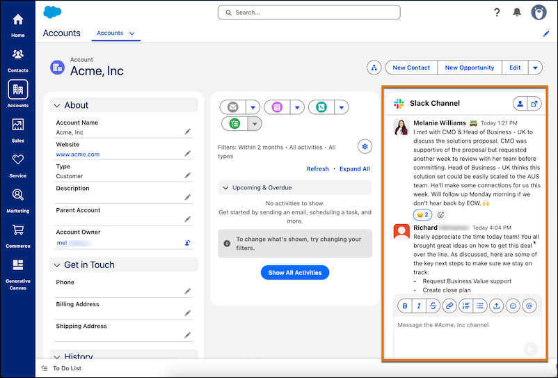Click the Edit button

click(x=515, y=68)
